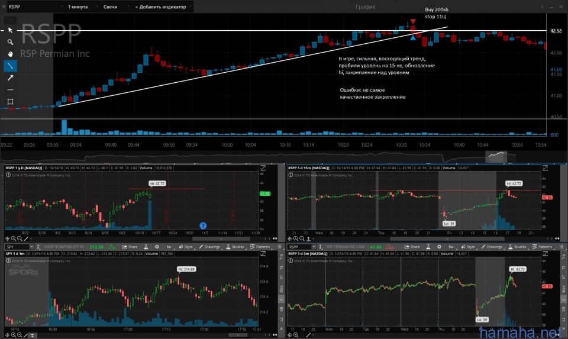568x339 pixels.
Task: Select the hand pan tool in main chart
Action: (10, 54)
